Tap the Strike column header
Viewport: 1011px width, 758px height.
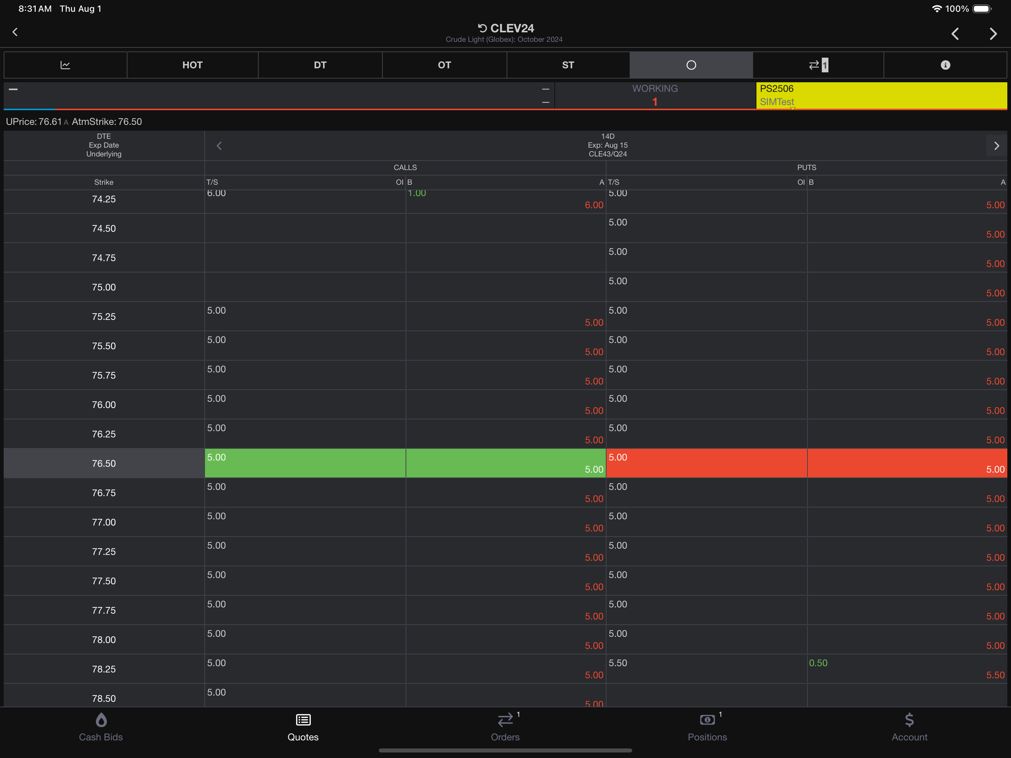pos(104,182)
